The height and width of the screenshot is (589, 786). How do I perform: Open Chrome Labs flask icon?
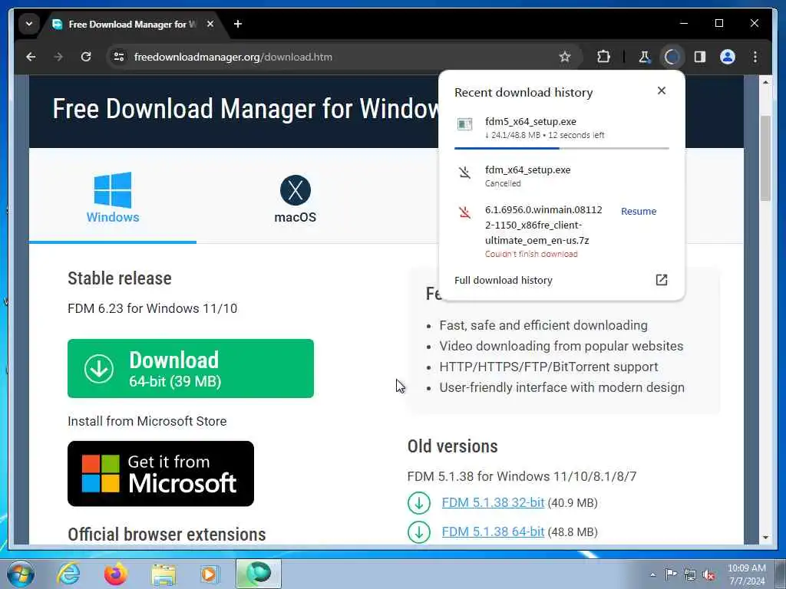pyautogui.click(x=645, y=57)
